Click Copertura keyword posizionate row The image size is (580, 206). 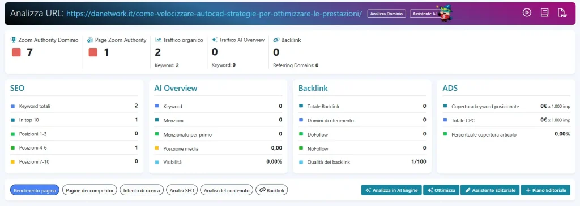(506, 106)
